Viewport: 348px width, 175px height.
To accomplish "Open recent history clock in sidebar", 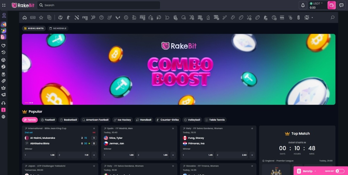I will pos(3,52).
